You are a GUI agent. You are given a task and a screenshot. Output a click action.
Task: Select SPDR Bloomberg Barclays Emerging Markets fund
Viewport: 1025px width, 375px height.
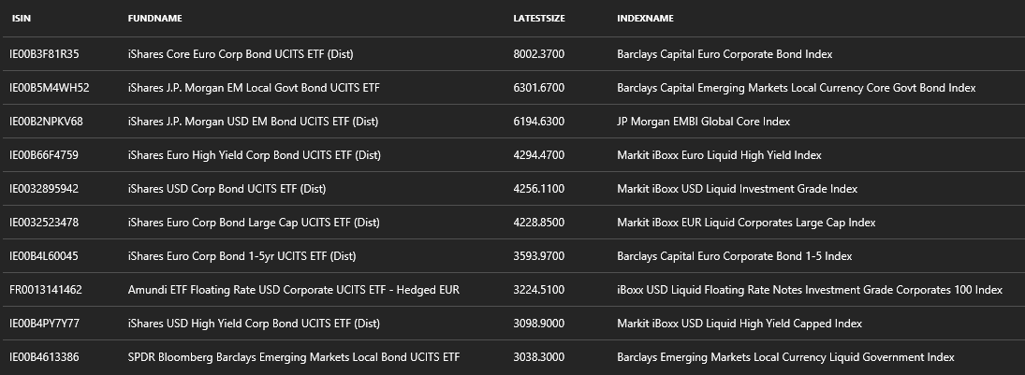[x=293, y=357]
